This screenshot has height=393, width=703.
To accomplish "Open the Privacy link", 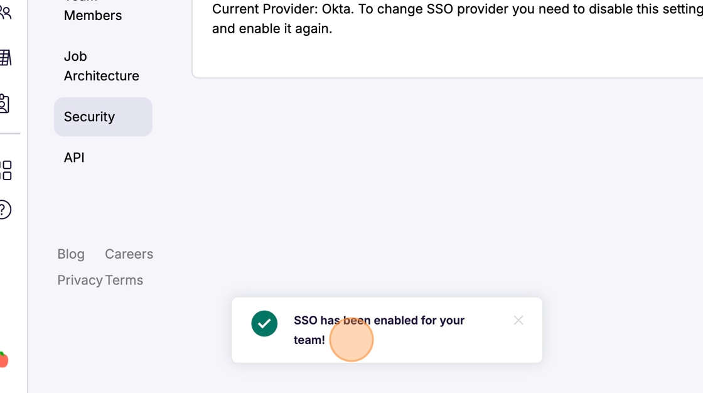I will 80,281.
